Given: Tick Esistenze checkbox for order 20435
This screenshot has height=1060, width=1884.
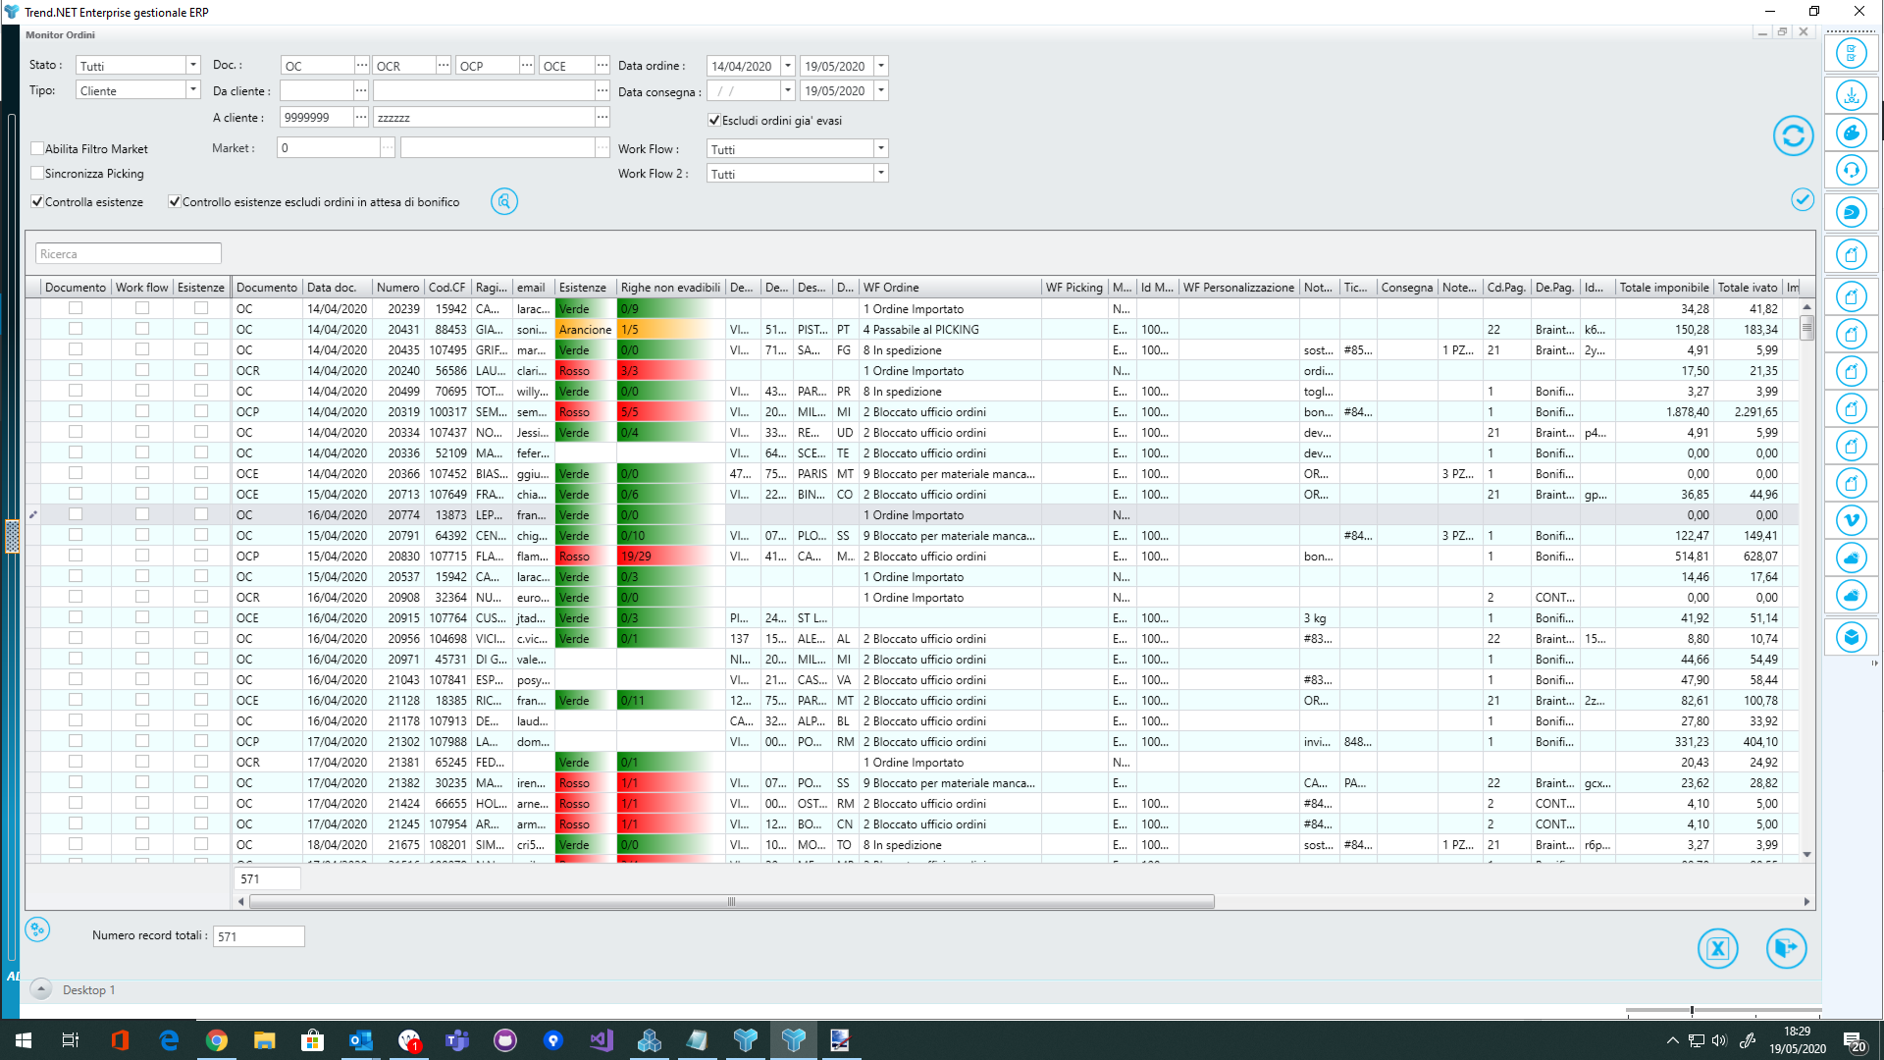Looking at the screenshot, I should [x=201, y=349].
